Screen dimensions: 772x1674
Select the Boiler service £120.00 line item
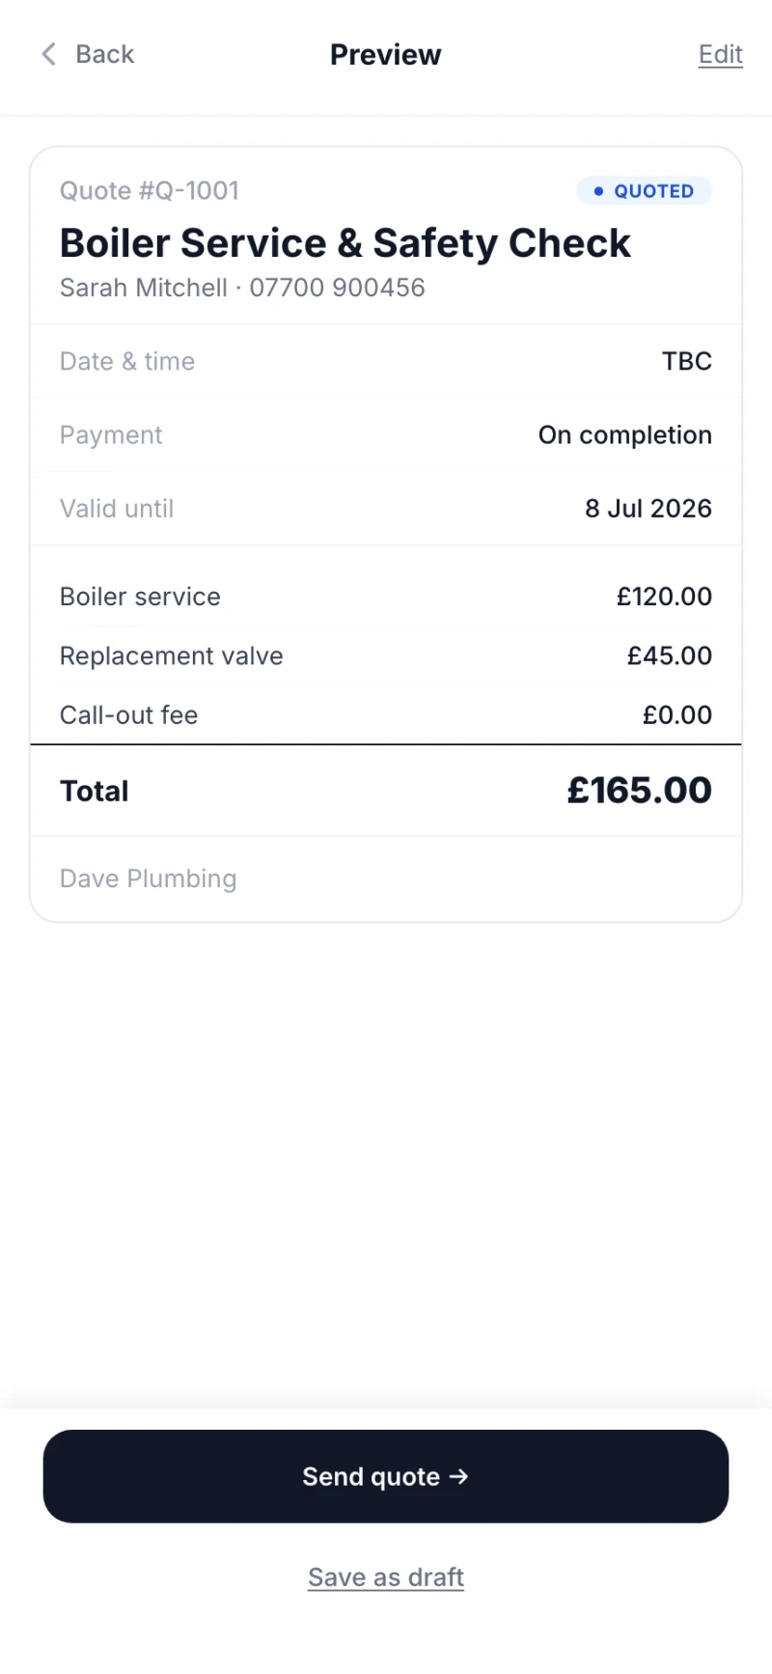click(x=386, y=597)
